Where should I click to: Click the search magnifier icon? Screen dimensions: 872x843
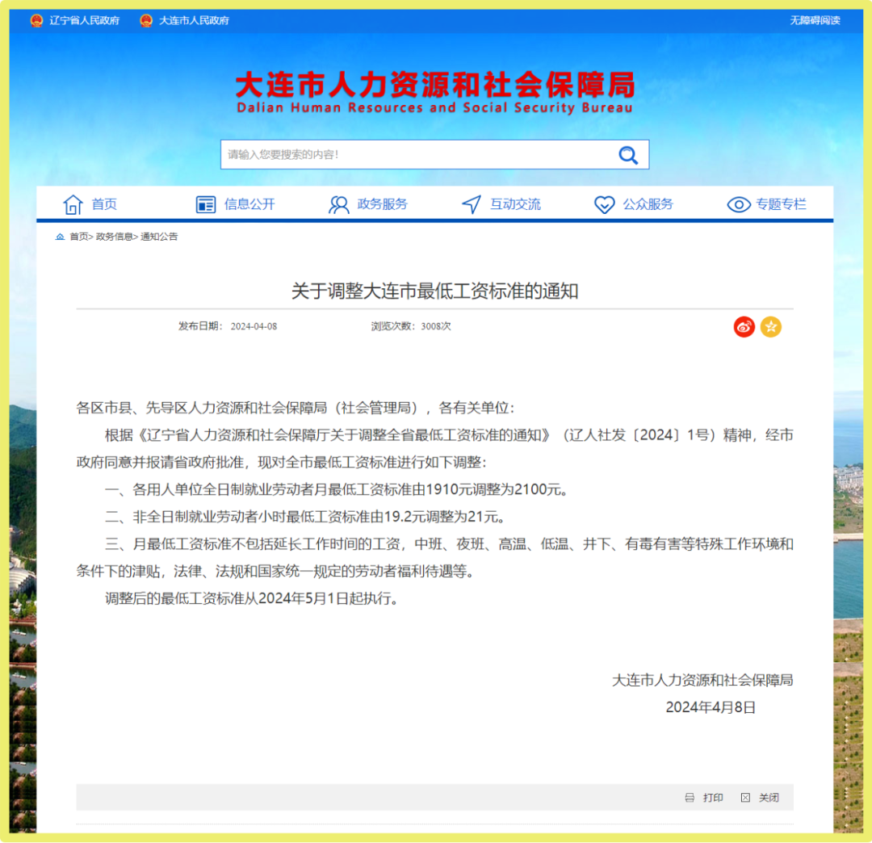pos(628,155)
